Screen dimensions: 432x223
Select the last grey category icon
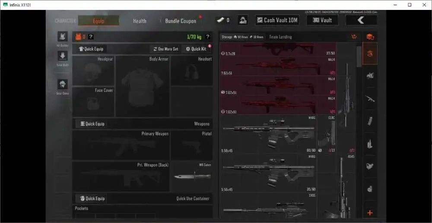tap(370, 189)
